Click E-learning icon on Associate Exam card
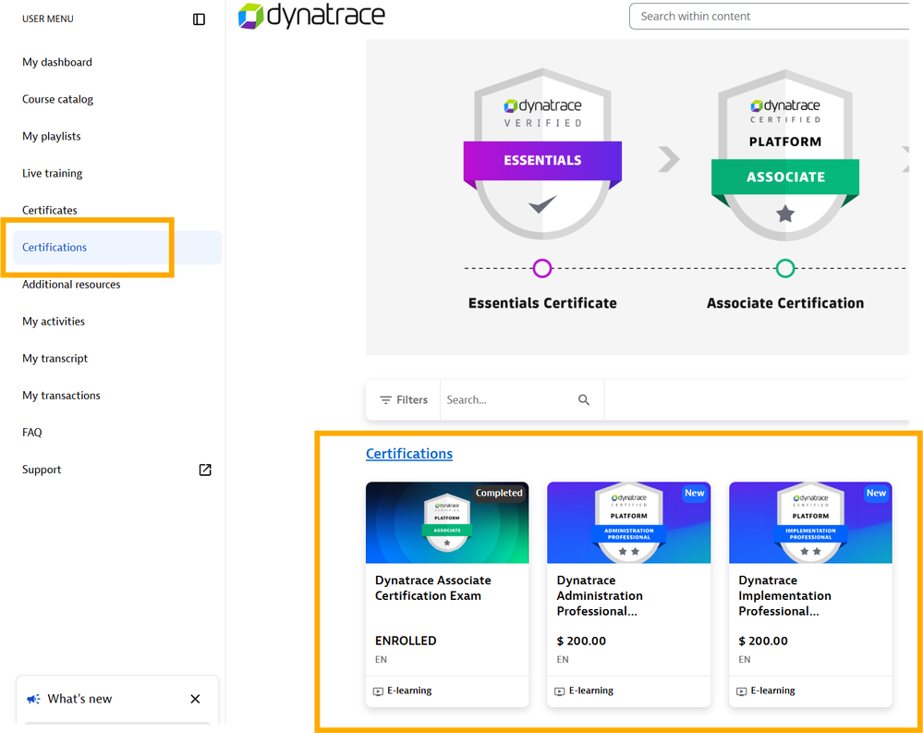923x733 pixels. (379, 691)
